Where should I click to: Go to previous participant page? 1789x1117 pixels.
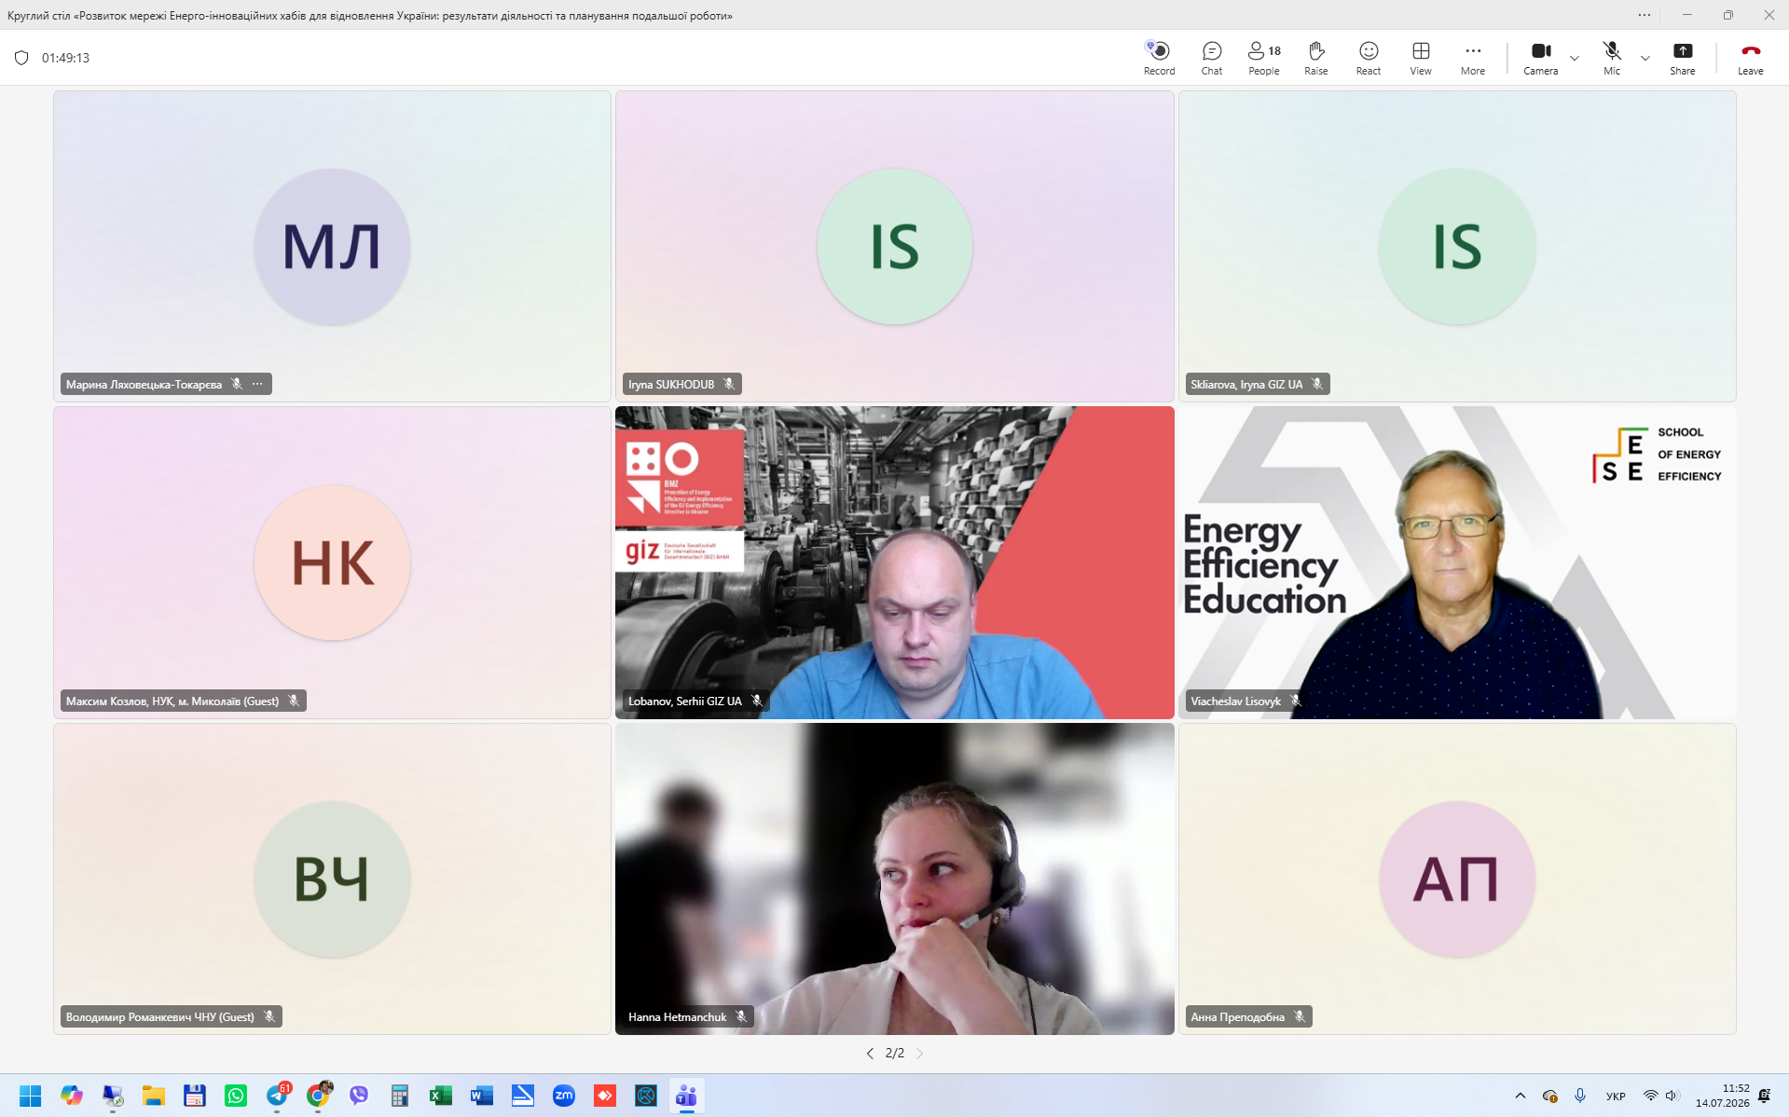tap(870, 1054)
